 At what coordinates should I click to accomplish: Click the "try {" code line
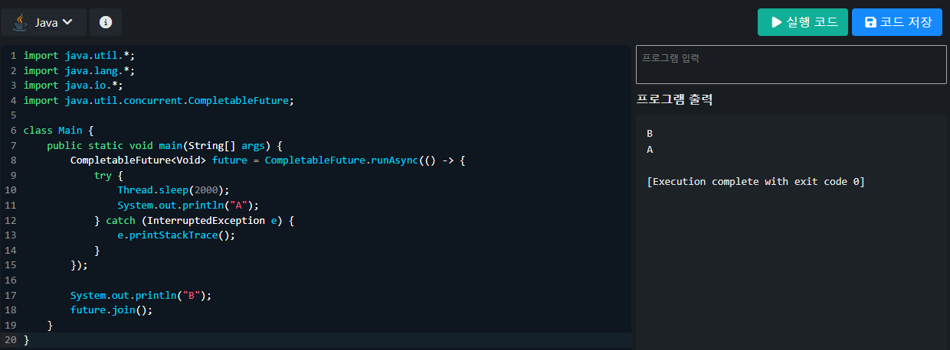pyautogui.click(x=108, y=175)
